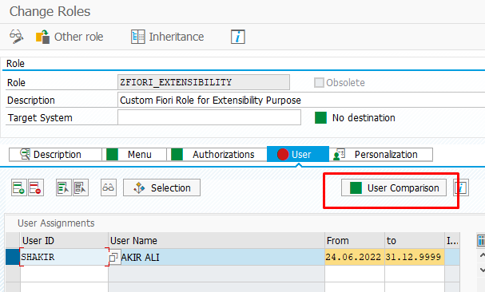
Task: Open value help next to SHAKIR user ID
Action: click(113, 257)
